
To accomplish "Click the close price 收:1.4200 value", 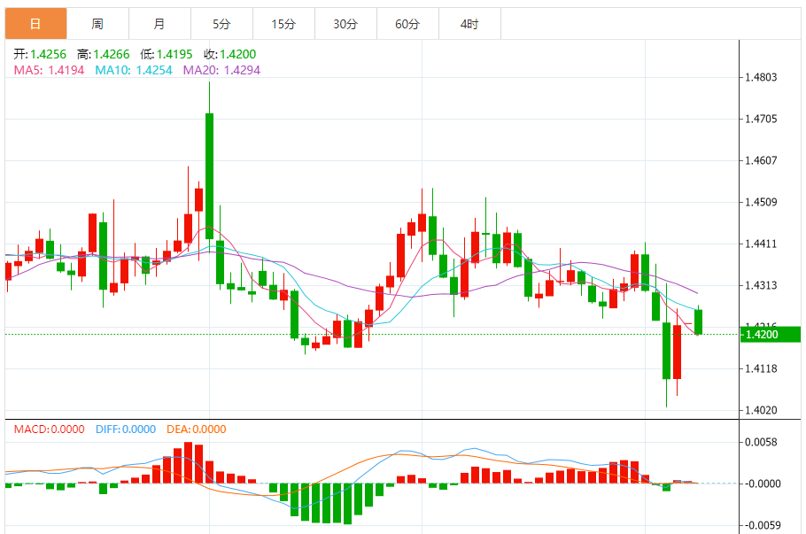I will coord(229,54).
